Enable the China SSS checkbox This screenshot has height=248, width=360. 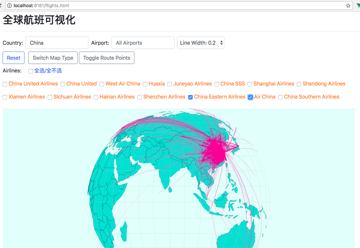pos(217,84)
